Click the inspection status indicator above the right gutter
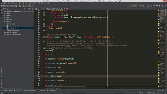Screen dimensions: 167x94 click(x=159, y=11)
